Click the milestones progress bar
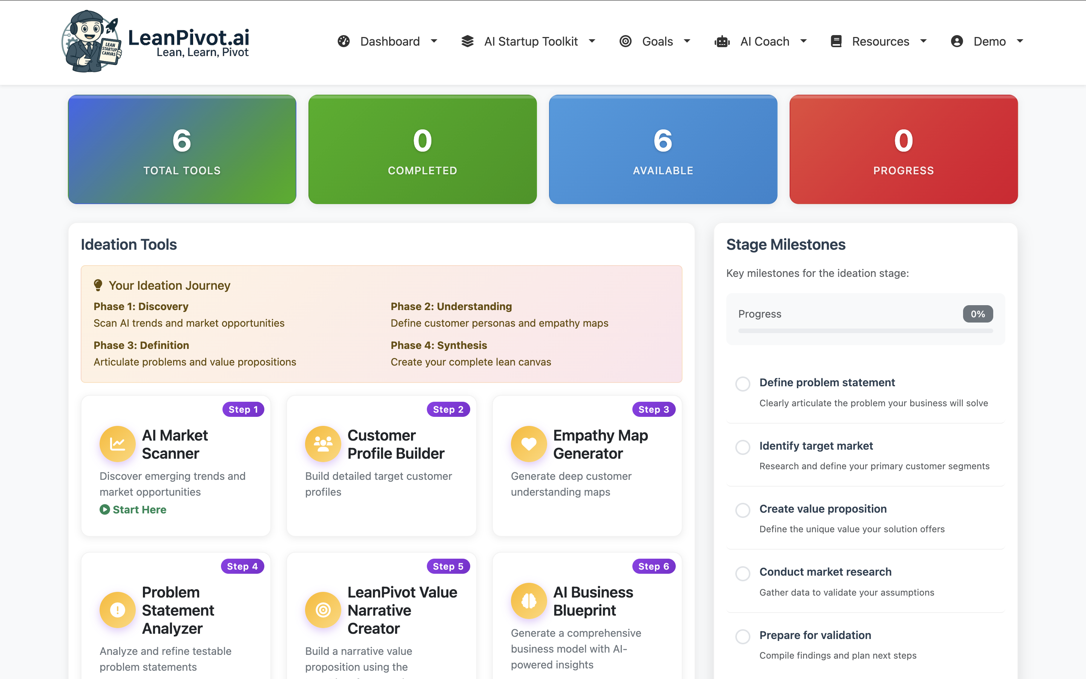 pos(865,331)
